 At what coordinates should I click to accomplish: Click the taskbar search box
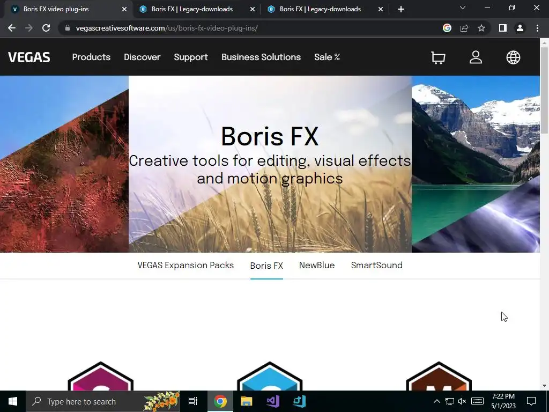103,401
